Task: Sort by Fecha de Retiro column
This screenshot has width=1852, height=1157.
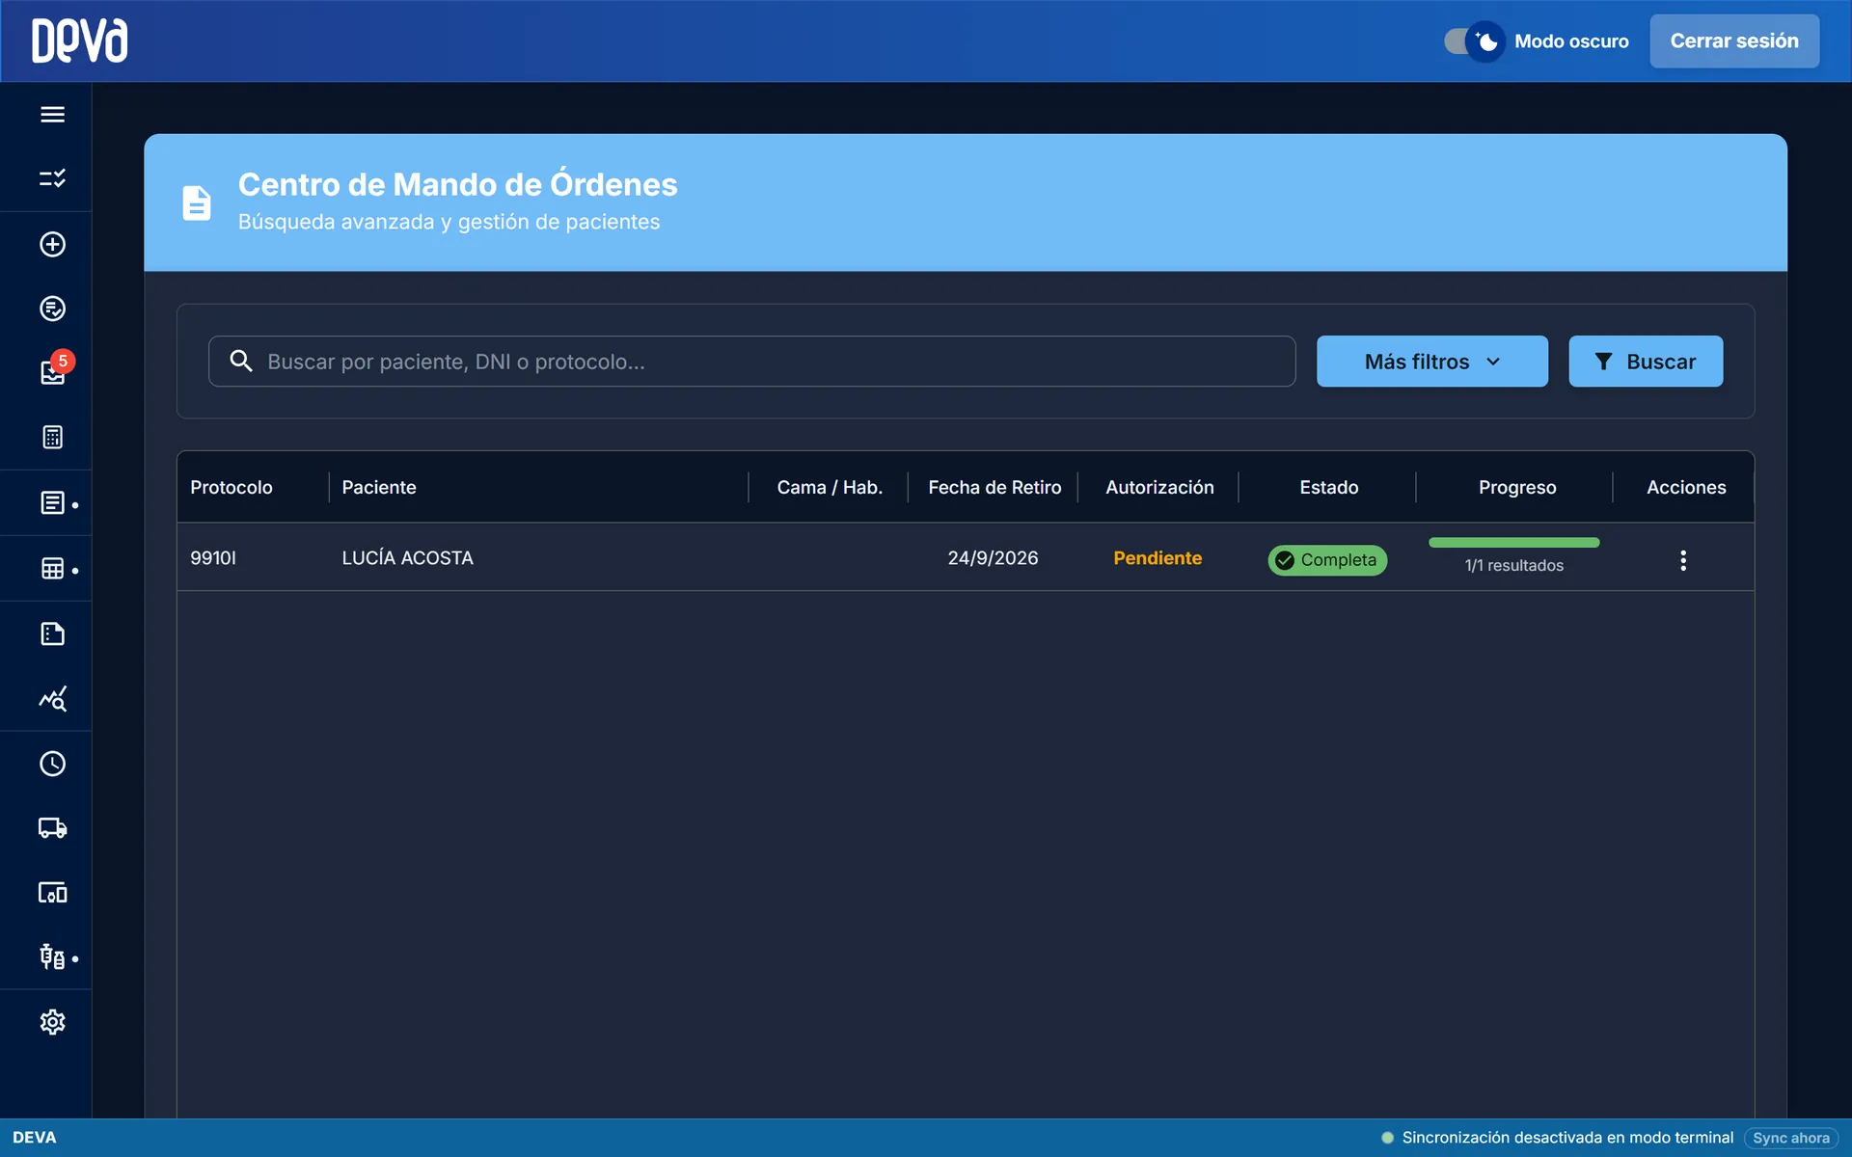Action: 994,487
